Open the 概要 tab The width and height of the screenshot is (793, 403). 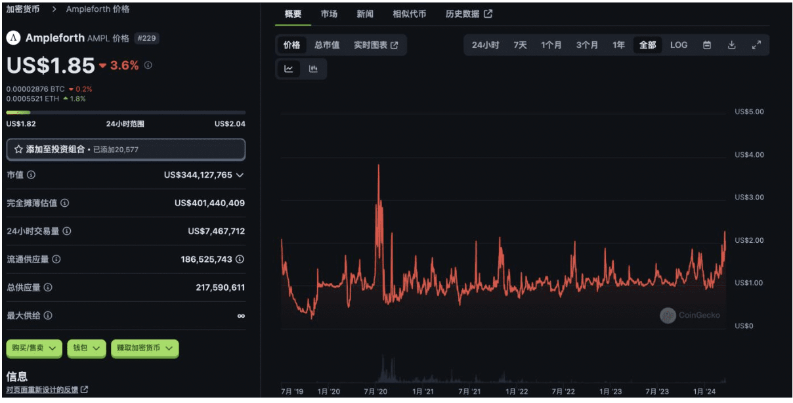point(293,14)
